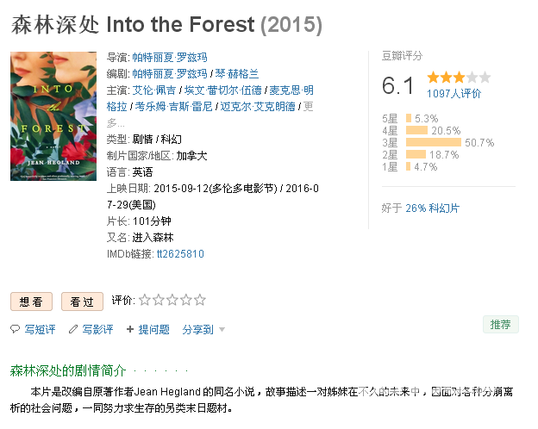Rate the movie two stars
This screenshot has width=538, height=429.
coord(159,300)
